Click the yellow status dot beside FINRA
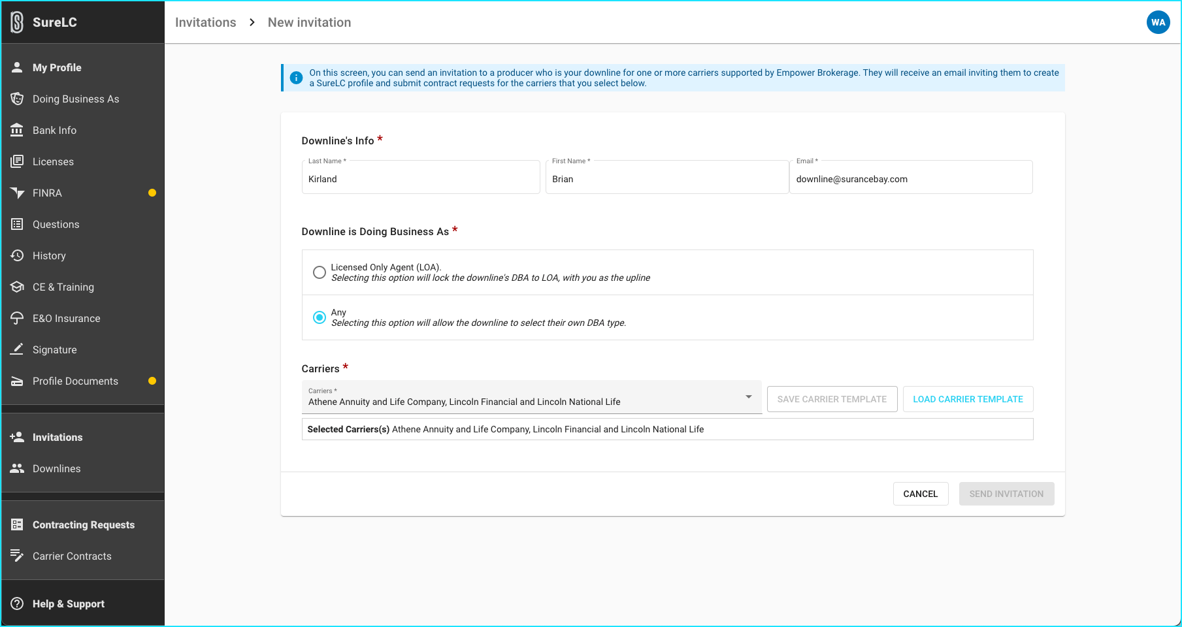 point(152,193)
